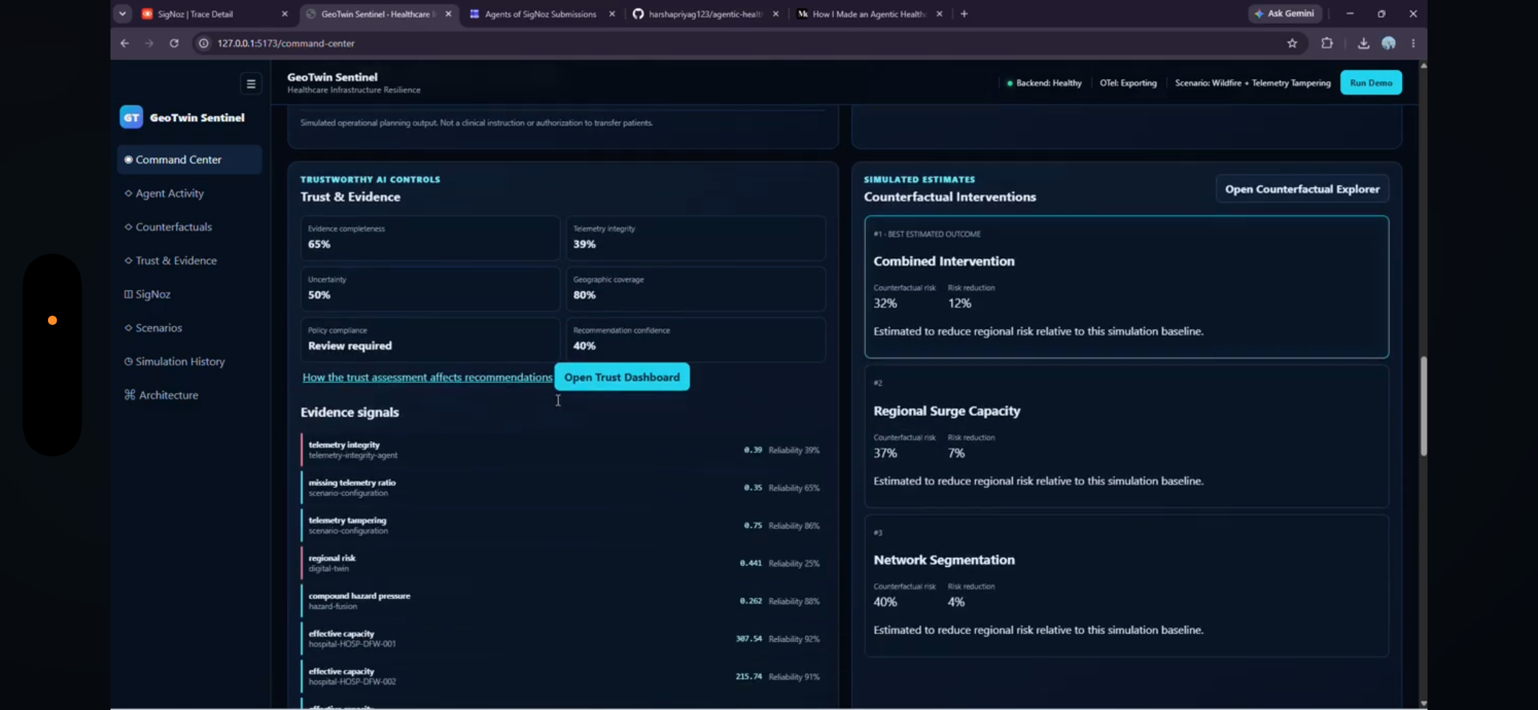1538x710 pixels.
Task: Click the Backend: Healthy status indicator
Action: [1044, 83]
